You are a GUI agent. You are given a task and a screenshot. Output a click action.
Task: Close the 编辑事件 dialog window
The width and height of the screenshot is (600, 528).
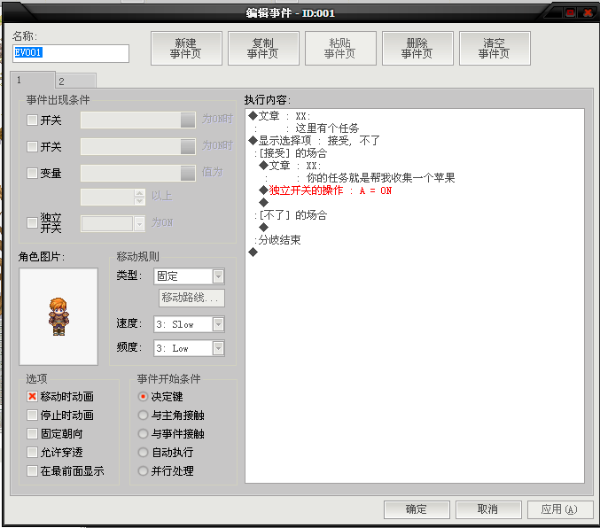click(588, 12)
